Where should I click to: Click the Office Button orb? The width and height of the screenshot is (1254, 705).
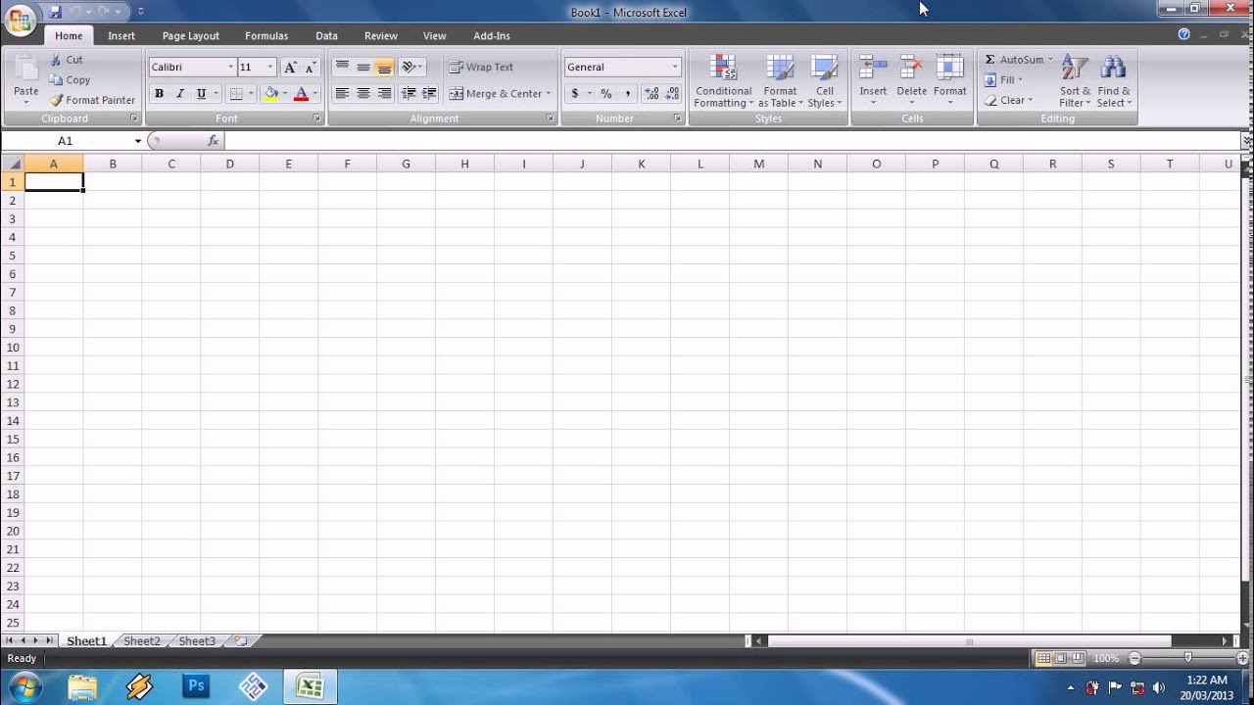tap(21, 20)
